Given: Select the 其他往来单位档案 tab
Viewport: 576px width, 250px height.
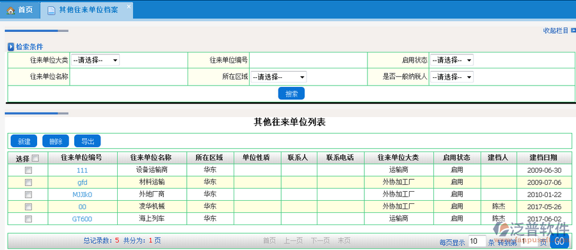Looking at the screenshot, I should [x=86, y=10].
